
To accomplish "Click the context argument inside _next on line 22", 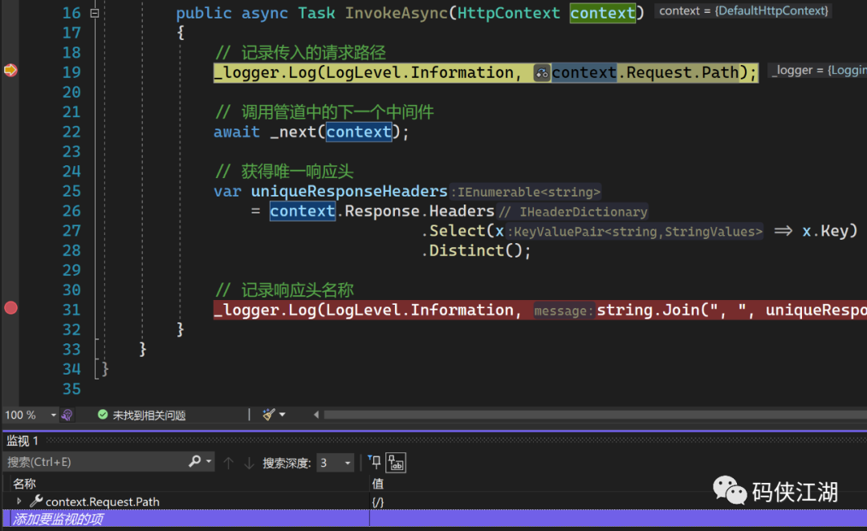I will pyautogui.click(x=359, y=132).
